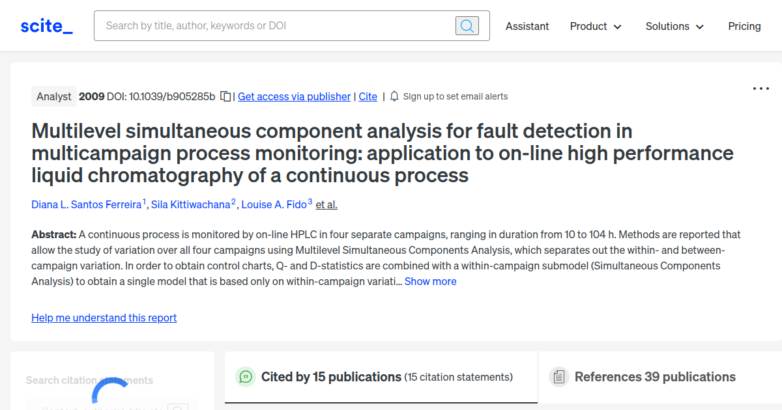
Task: Toggle author superscript 3 affiliation
Action: [310, 200]
